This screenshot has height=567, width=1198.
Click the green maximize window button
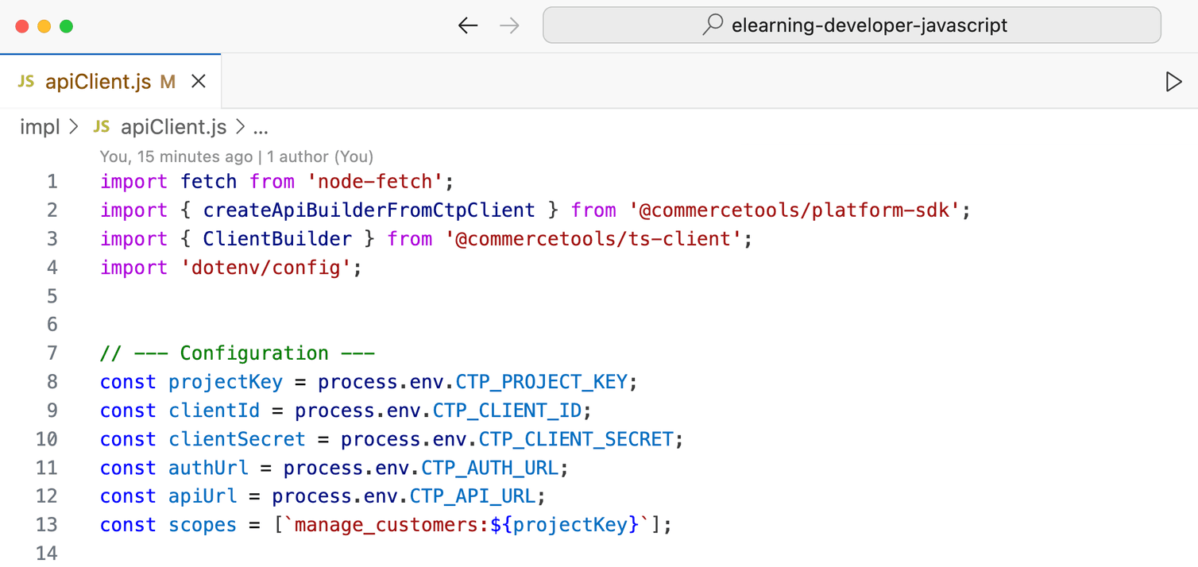tap(67, 26)
